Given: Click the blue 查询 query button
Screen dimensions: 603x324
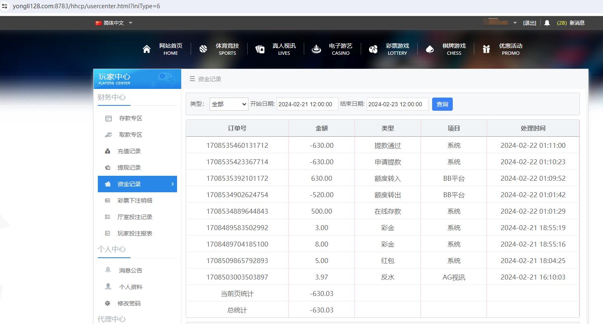Looking at the screenshot, I should (442, 104).
